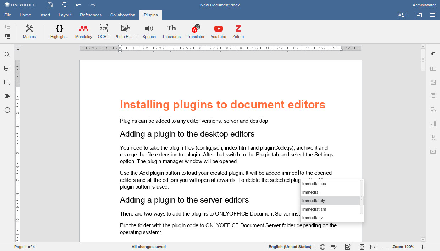440x251 pixels.
Task: Choose 'immedial' from autocomplete list
Action: point(330,192)
